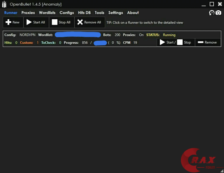Click the clock history icon at top right

212,13
